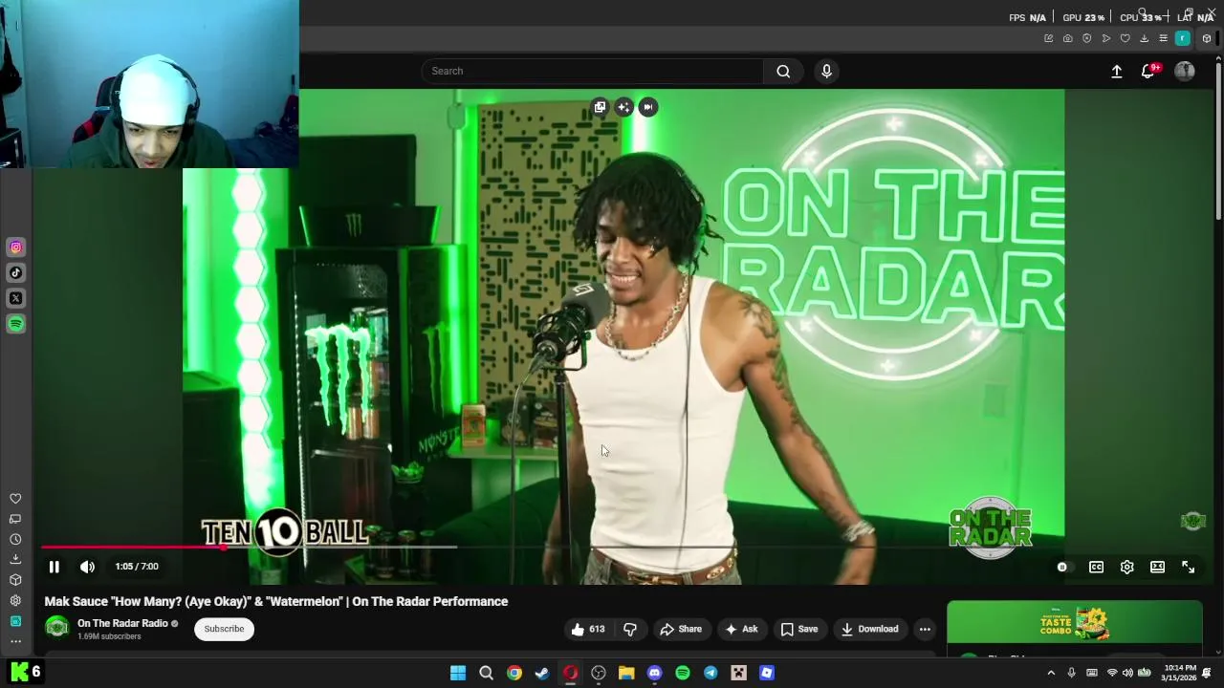Screen dimensions: 1224x688
Task: Click the video pop-out icon overlay
Action: coord(600,107)
